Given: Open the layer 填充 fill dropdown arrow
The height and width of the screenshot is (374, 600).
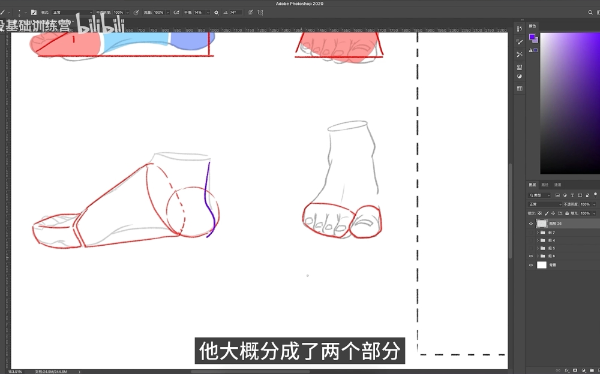Looking at the screenshot, I should pyautogui.click(x=594, y=213).
